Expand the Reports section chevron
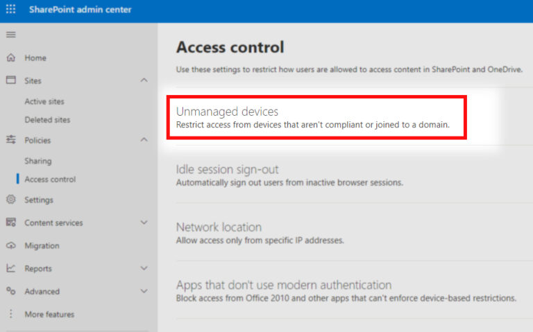 tap(144, 268)
